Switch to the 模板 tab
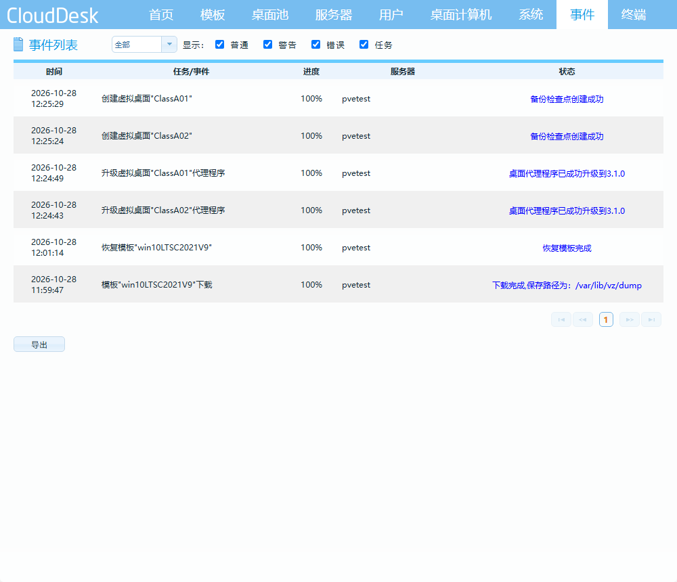Image resolution: width=677 pixels, height=582 pixels. [x=213, y=15]
